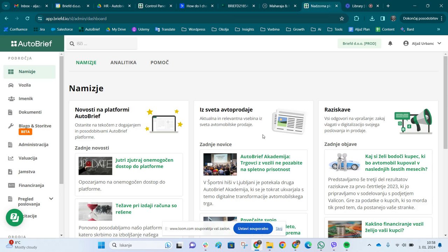The height and width of the screenshot is (252, 448).
Task: Open Slack from the taskbar
Action: pyautogui.click(x=205, y=245)
